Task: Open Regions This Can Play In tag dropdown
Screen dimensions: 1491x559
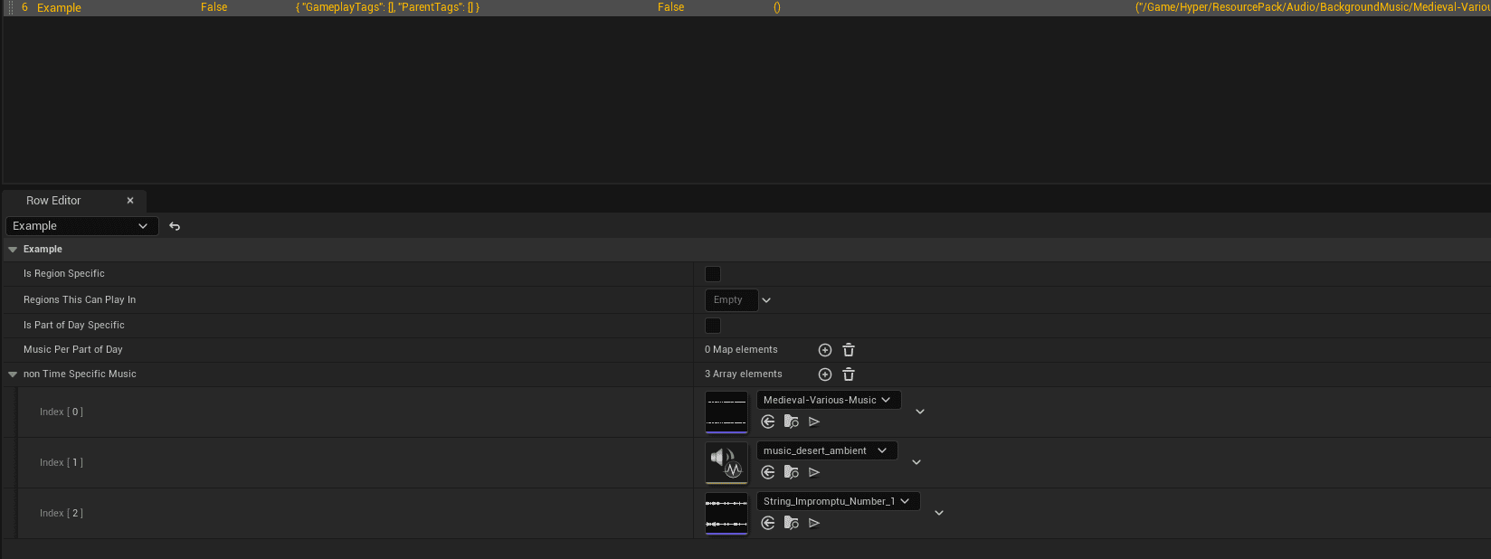Action: pos(766,300)
